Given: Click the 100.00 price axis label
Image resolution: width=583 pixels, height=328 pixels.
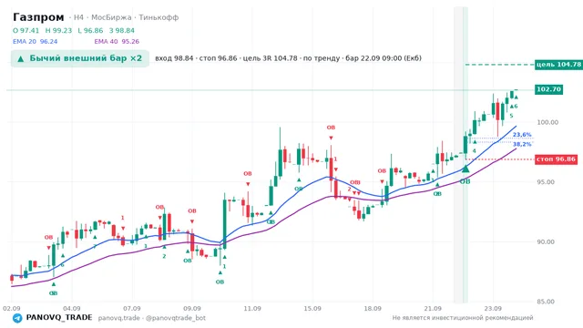Looking at the screenshot, I should click(547, 122).
